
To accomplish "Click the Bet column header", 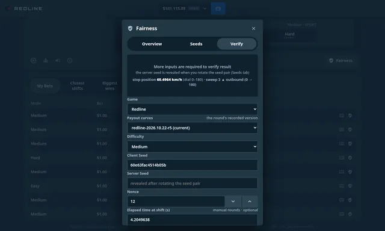I will (x=100, y=103).
